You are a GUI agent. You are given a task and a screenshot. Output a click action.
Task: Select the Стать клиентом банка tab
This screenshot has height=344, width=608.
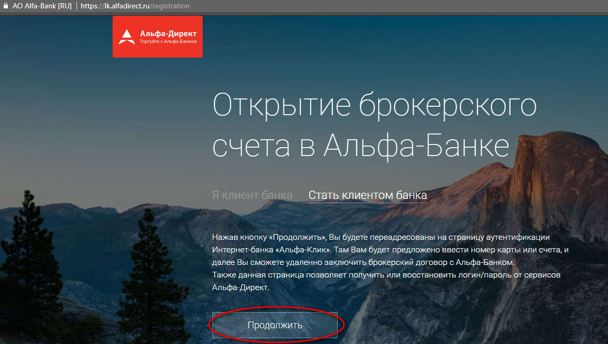368,195
